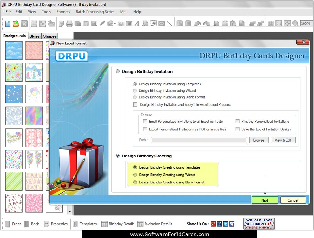Toggle the grid view icon
314x238 pixels.
[x=271, y=23]
